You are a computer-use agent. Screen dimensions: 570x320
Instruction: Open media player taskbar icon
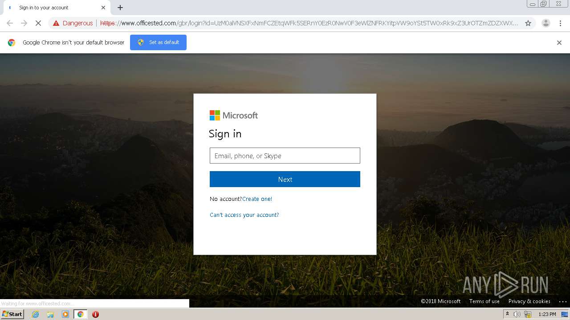click(65, 314)
